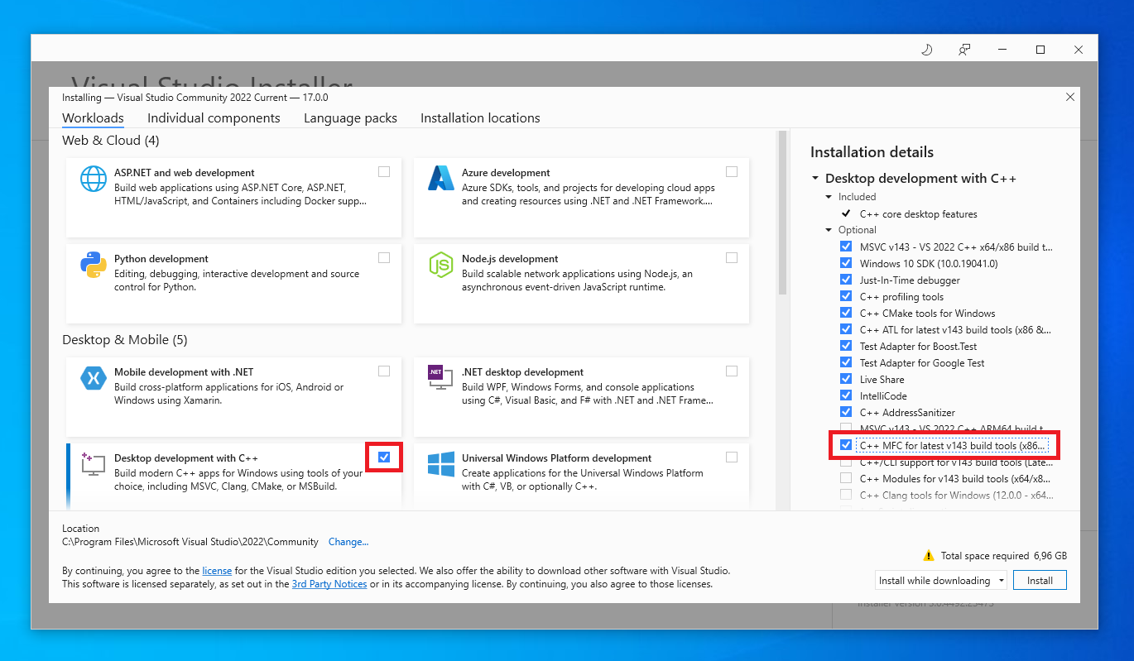This screenshot has height=661, width=1134.
Task: Uncheck C++ AddressSanitizer component
Action: click(x=846, y=412)
